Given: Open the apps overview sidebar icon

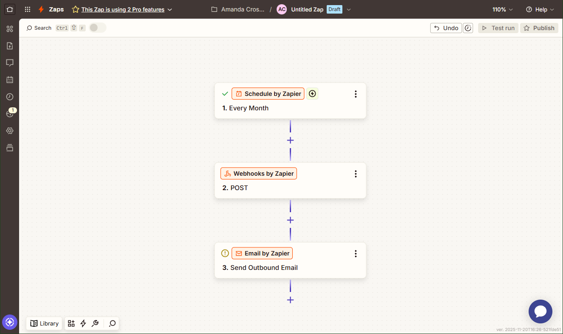Looking at the screenshot, I should click(10, 29).
